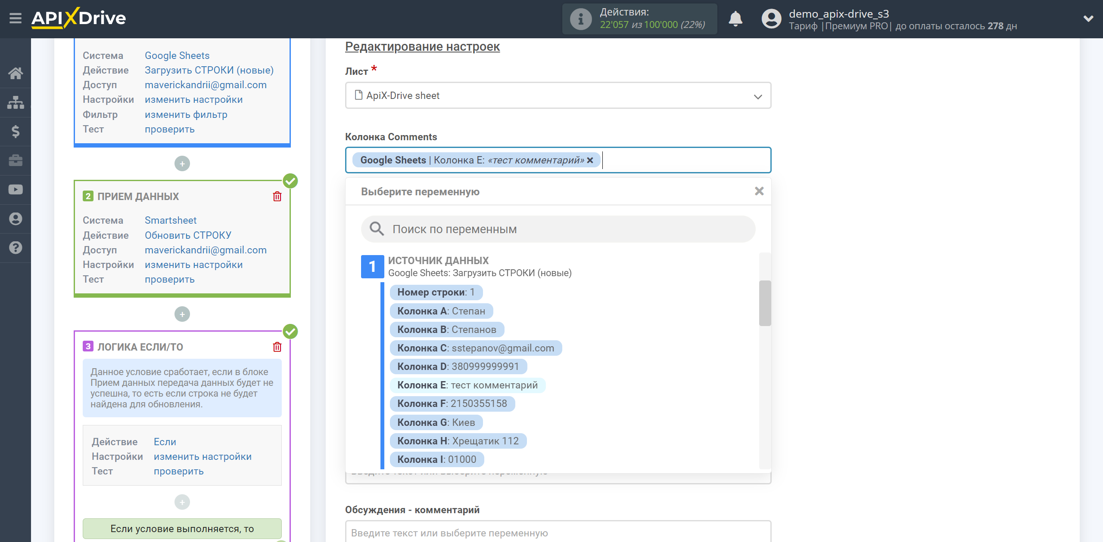Add a block below ПРИЕМ ДАННЫХ
The image size is (1103, 542).
182,314
